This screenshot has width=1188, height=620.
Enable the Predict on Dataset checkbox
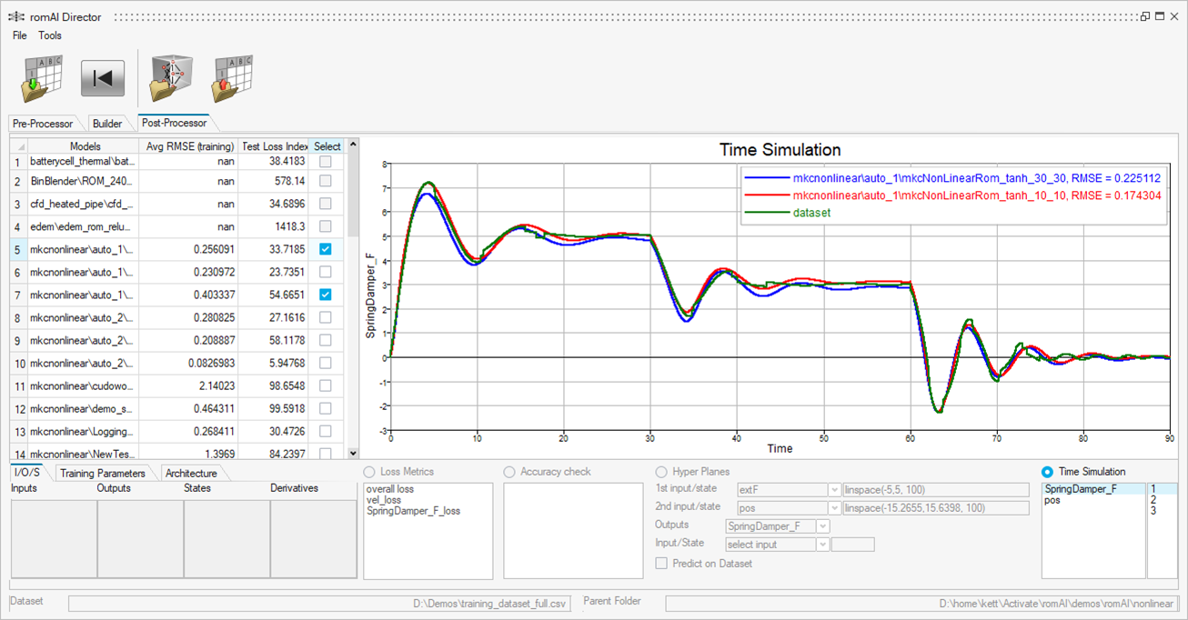[x=661, y=564]
